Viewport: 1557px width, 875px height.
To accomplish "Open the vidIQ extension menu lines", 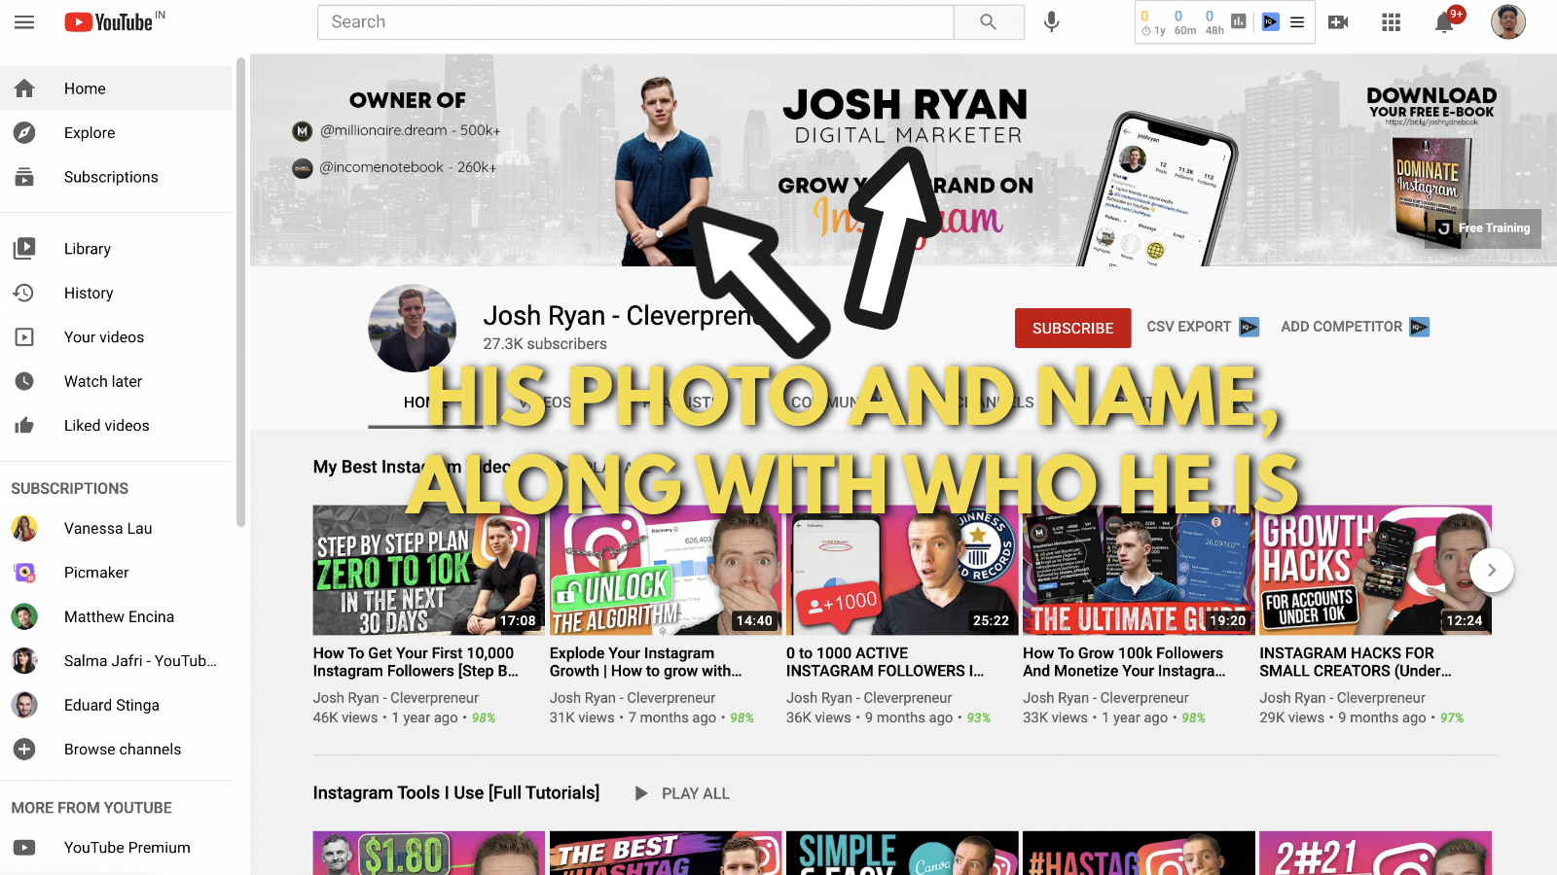I will tap(1297, 21).
